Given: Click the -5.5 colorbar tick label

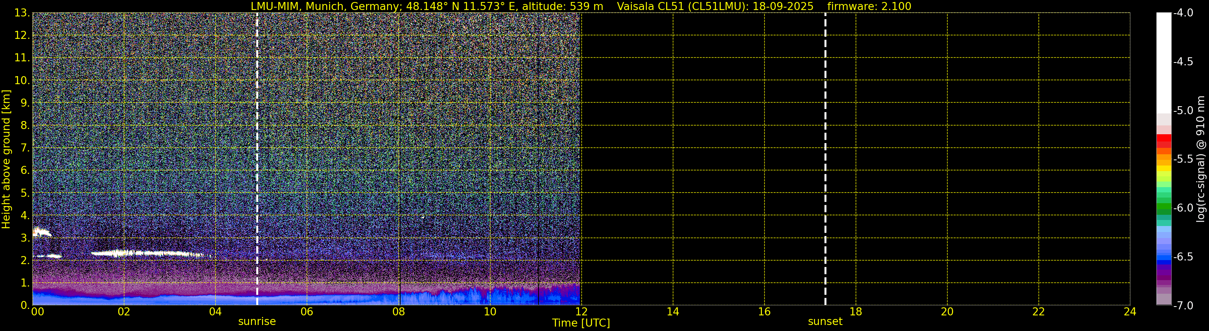Looking at the screenshot, I should tap(1183, 159).
